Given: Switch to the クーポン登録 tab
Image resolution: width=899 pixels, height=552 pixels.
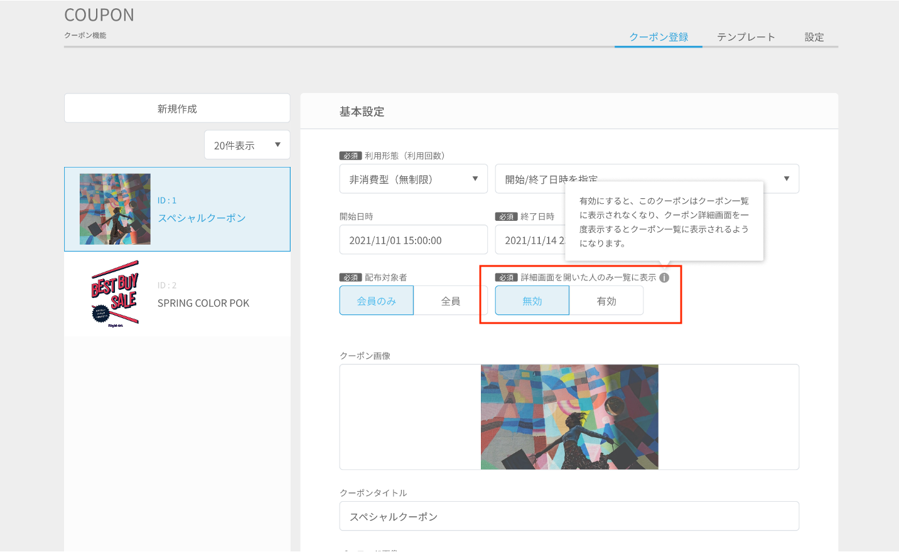Looking at the screenshot, I should click(659, 37).
